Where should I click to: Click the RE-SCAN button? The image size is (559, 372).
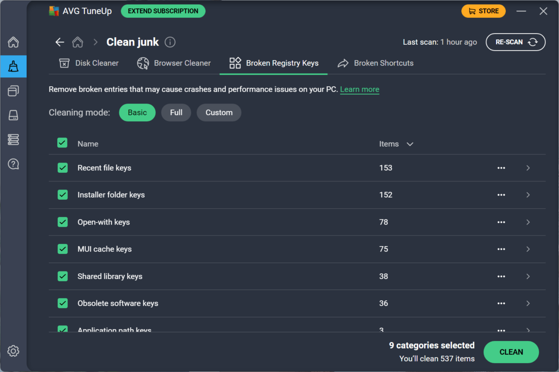click(x=516, y=42)
